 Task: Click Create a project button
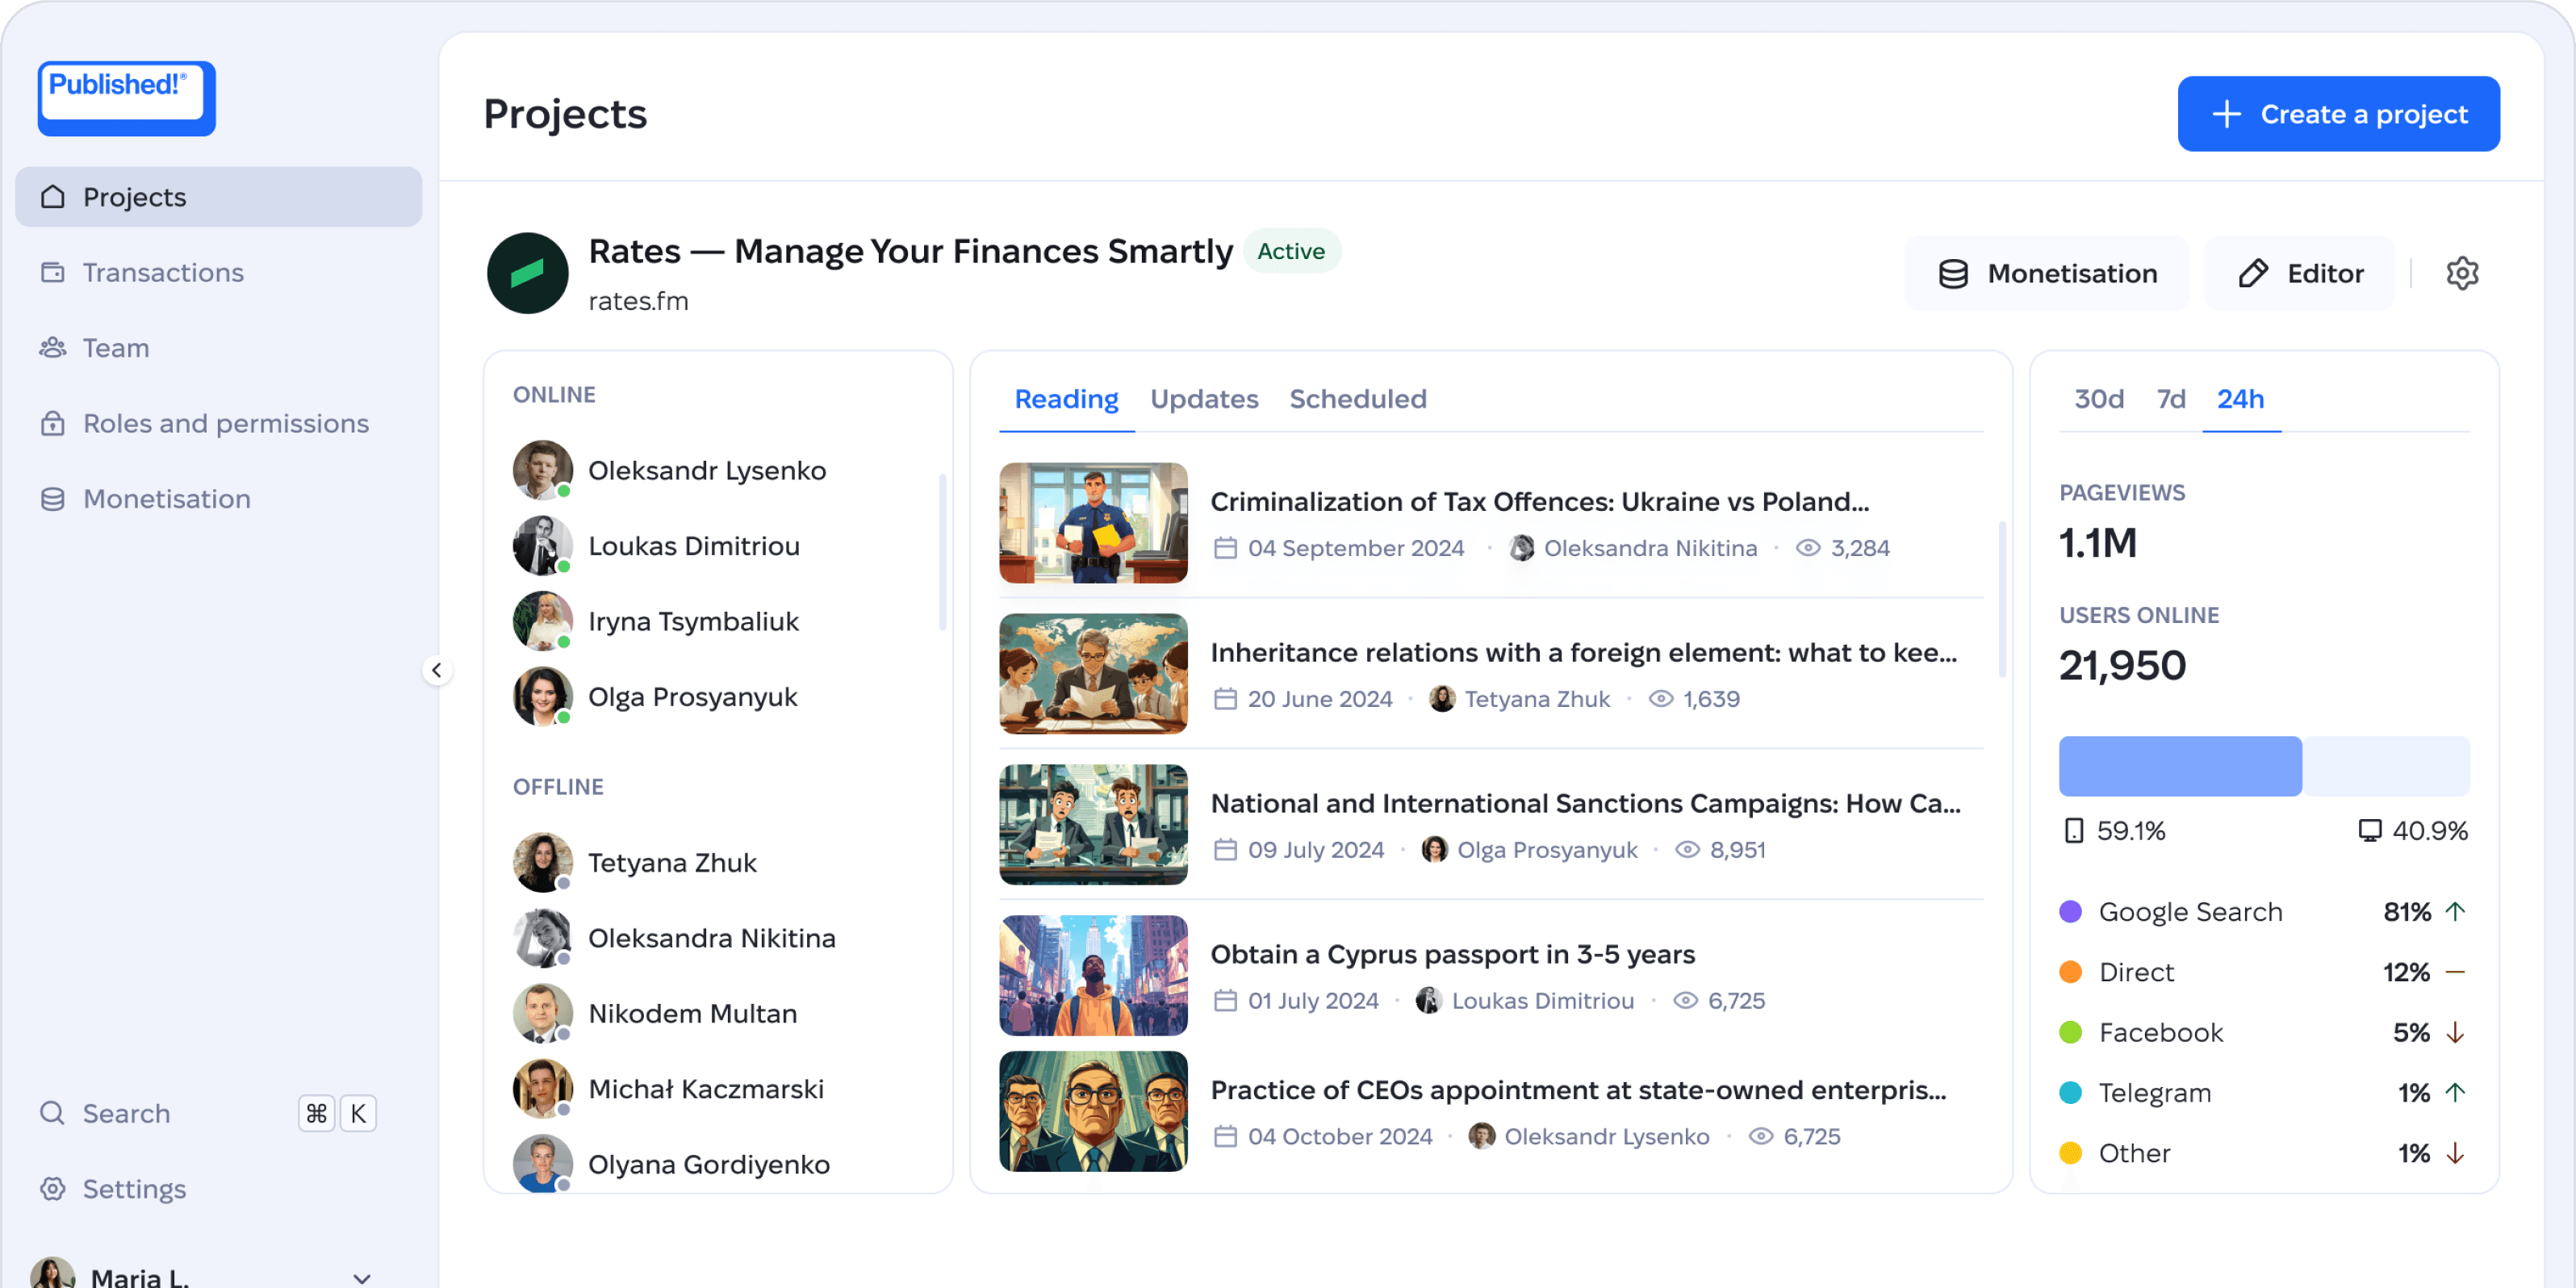click(2338, 114)
